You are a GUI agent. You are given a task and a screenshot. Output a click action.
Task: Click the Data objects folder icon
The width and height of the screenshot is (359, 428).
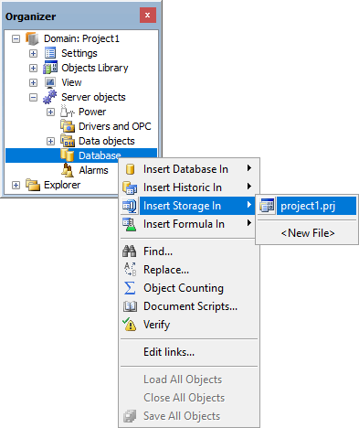68,141
